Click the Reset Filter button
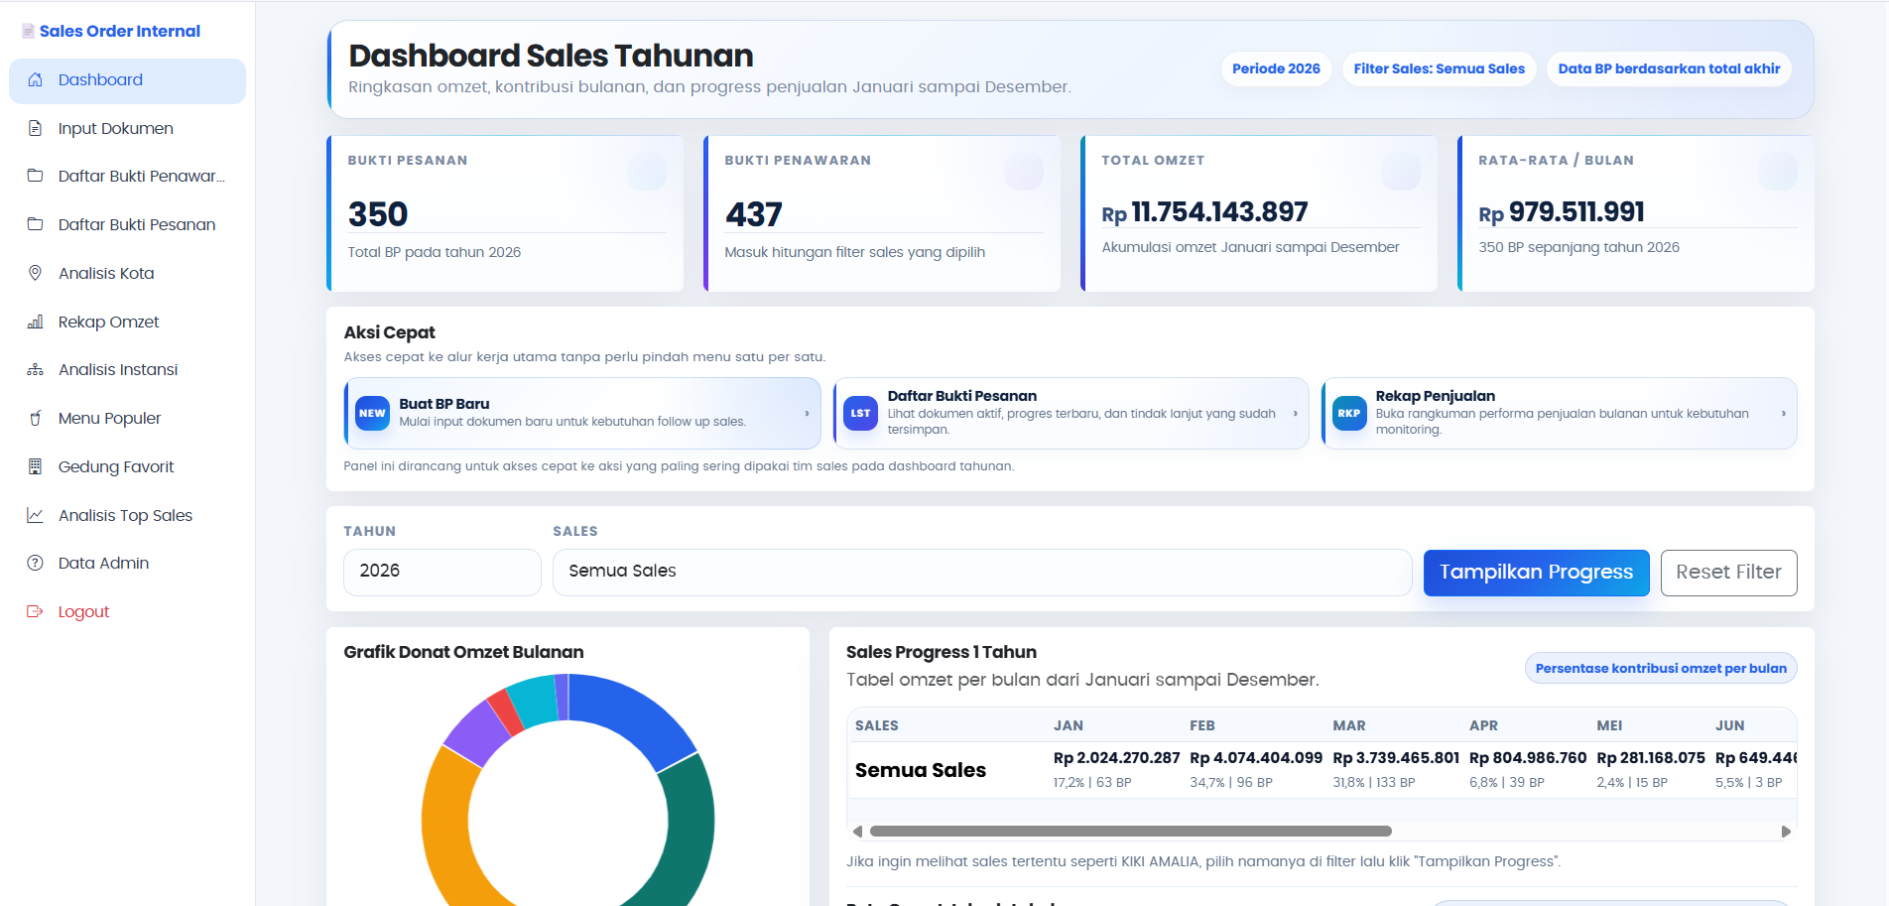This screenshot has height=906, width=1889. pos(1728,573)
